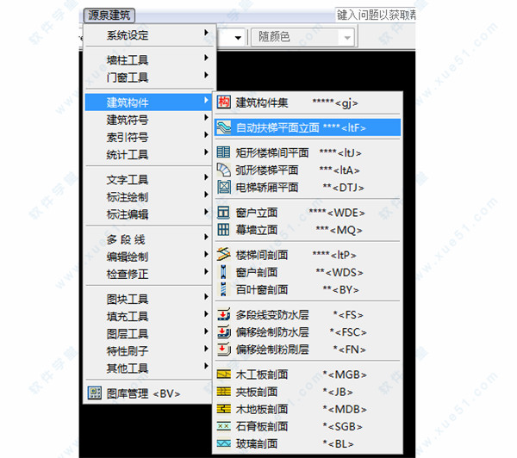Viewport: 517px width, 458px height.
Task: Click the 电梯轿厢平面 elevator icon
Action: 223,187
